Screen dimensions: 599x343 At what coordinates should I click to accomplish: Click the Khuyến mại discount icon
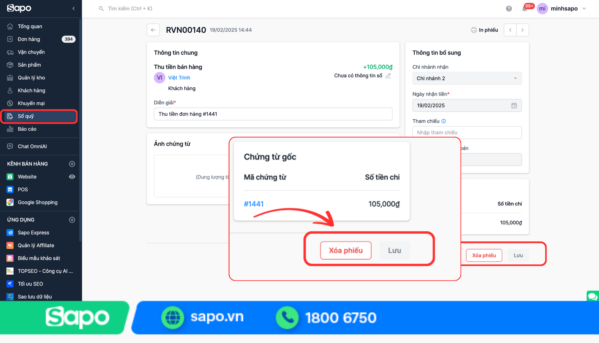coord(10,103)
